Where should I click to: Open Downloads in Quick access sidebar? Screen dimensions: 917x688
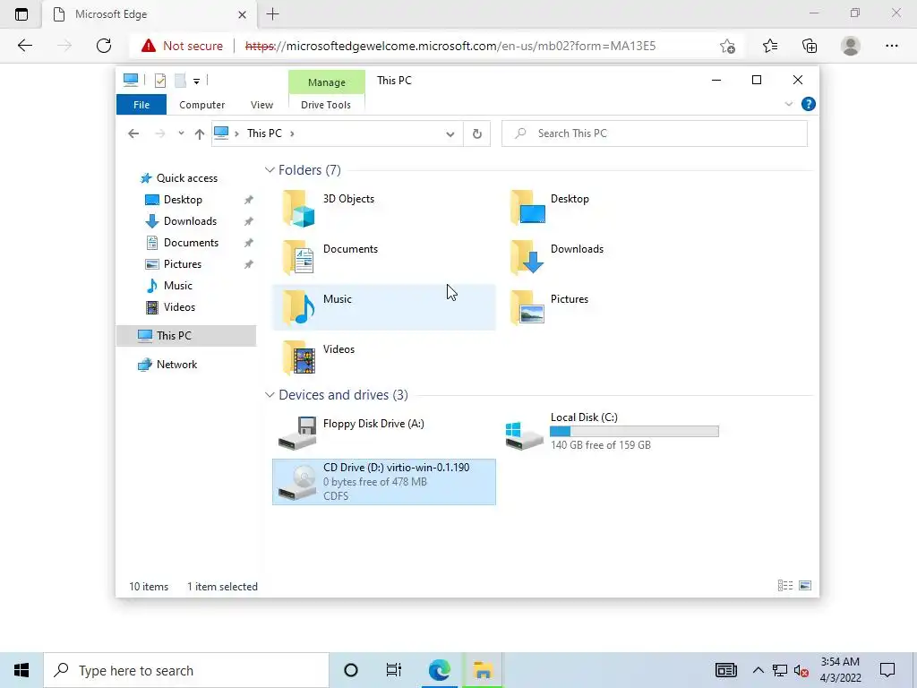coord(190,221)
